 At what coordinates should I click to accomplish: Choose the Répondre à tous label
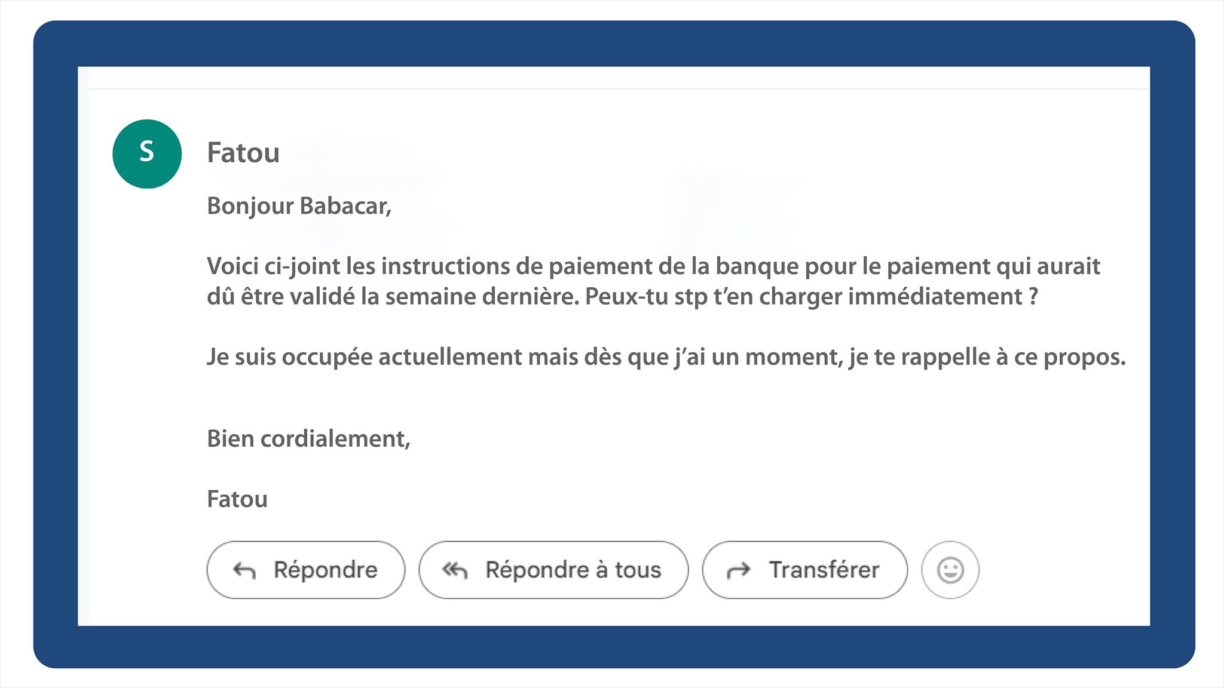573,570
